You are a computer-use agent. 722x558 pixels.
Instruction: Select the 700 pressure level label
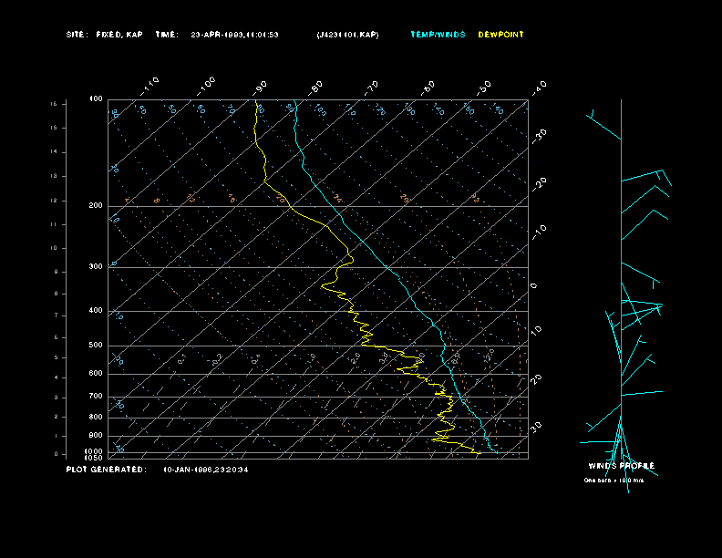96,397
